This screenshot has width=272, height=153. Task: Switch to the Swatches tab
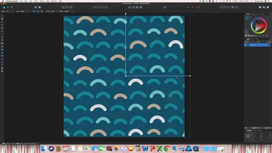click(x=252, y=14)
